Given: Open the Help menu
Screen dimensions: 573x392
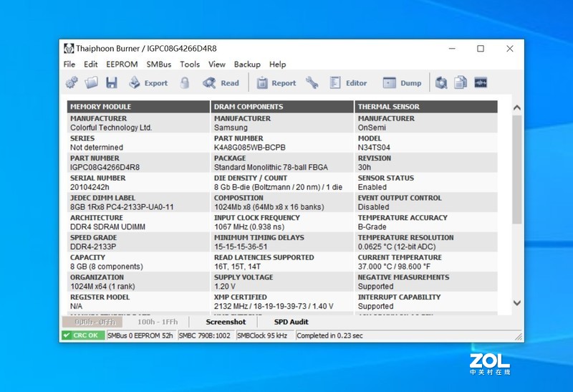Looking at the screenshot, I should [x=277, y=64].
